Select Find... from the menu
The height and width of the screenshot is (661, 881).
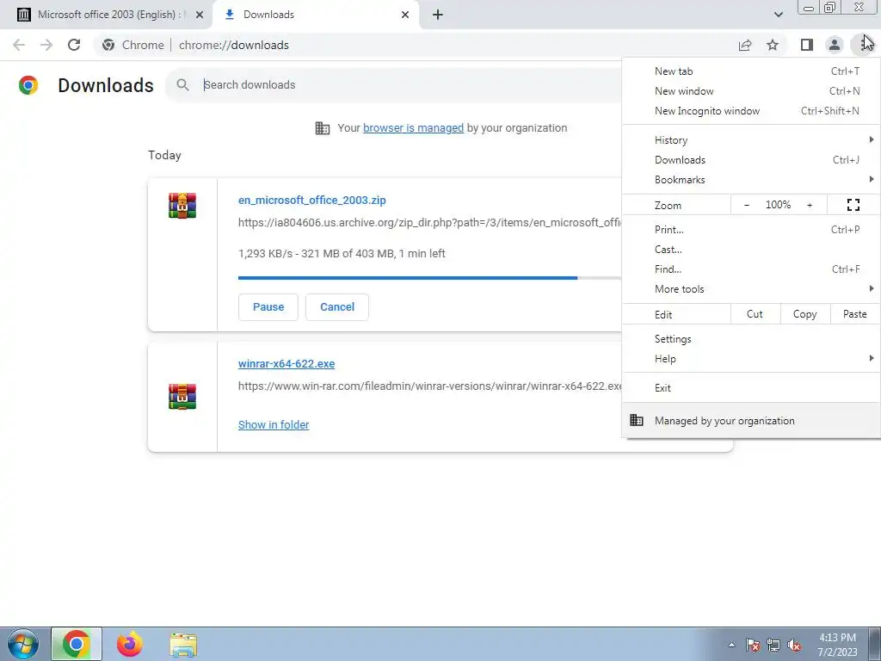pyautogui.click(x=751, y=269)
